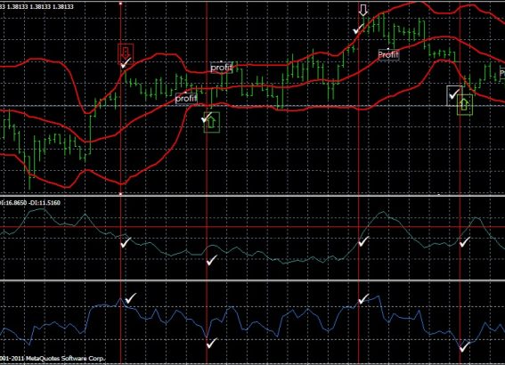Click the checkmark inside the white box
This screenshot has height=365, width=505.
click(x=454, y=94)
